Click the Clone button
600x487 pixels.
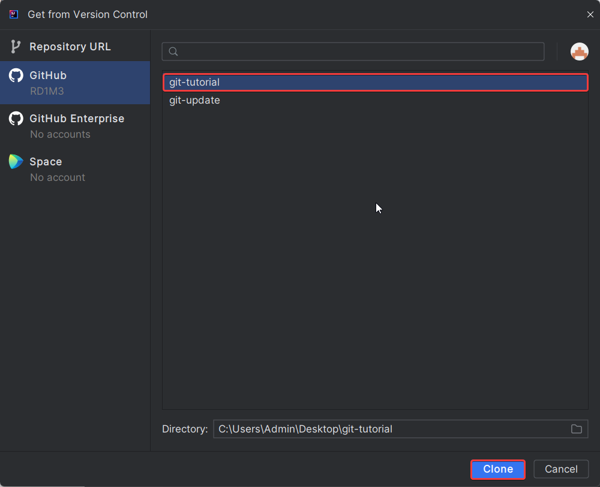[498, 469]
